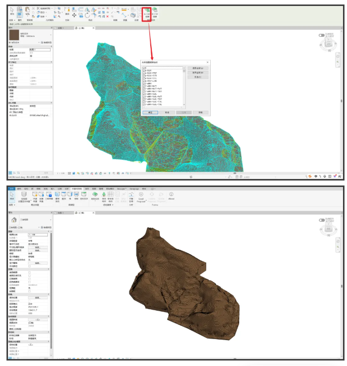Click the brown material thumbnail in Properties
This screenshot has height=366, width=347.
tap(14, 35)
